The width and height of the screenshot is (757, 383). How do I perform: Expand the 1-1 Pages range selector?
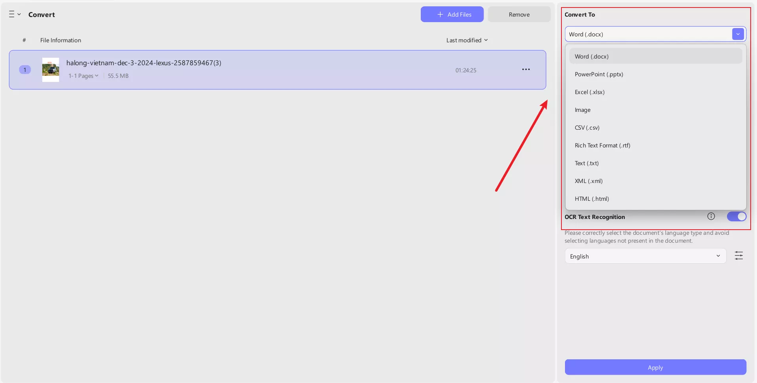point(83,76)
